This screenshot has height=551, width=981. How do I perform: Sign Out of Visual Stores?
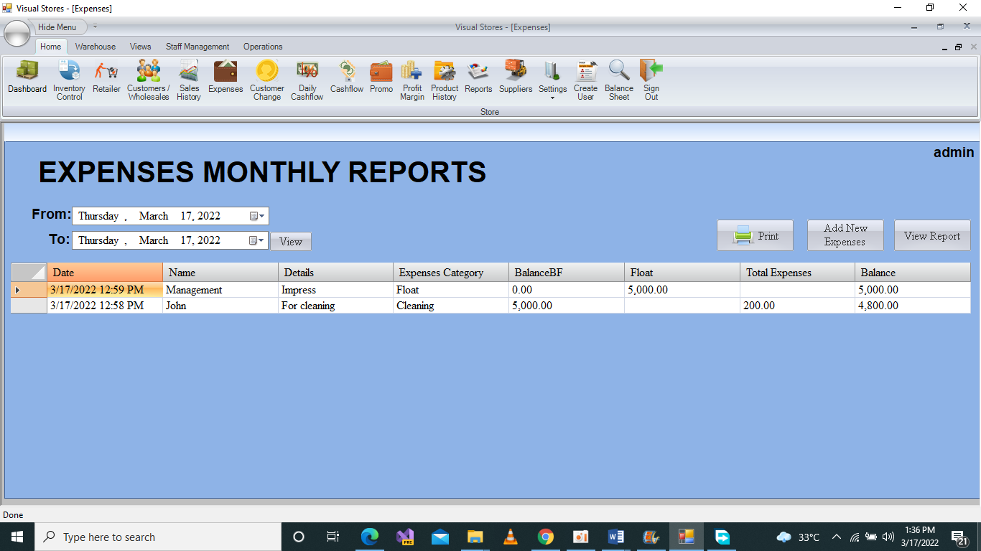(x=651, y=80)
